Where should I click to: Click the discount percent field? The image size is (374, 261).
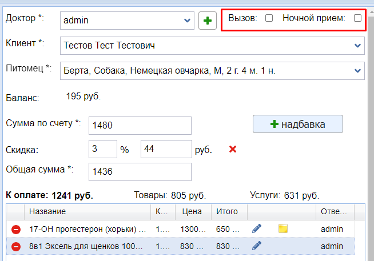tap(103, 149)
